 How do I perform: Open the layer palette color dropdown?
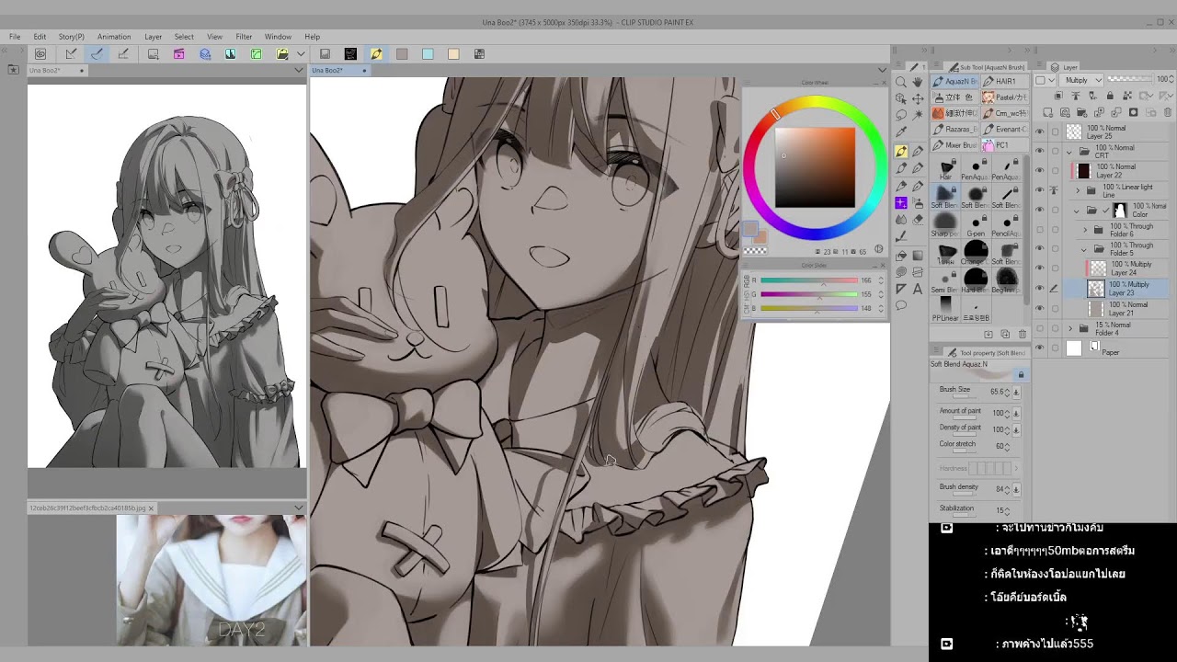pos(1044,80)
